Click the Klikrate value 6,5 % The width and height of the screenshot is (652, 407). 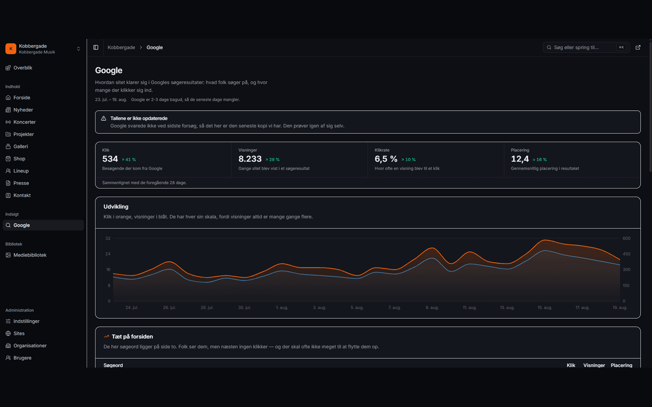coord(386,159)
